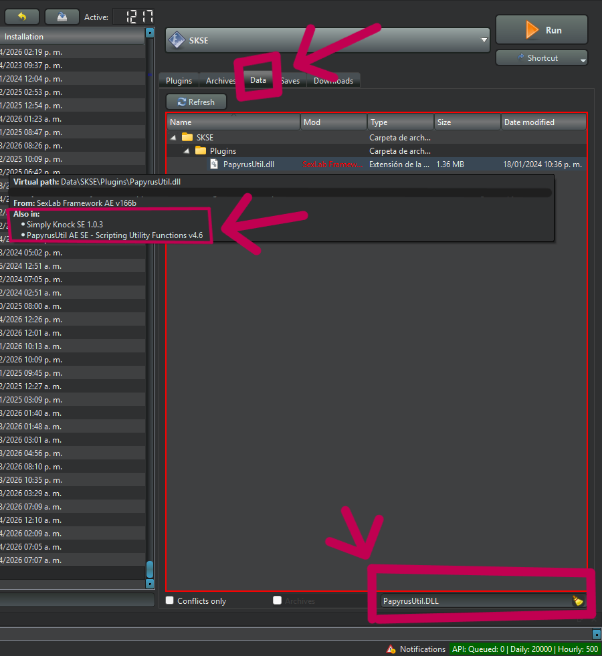
Task: Click the Plugins folder icon in the tree
Action: click(x=201, y=150)
